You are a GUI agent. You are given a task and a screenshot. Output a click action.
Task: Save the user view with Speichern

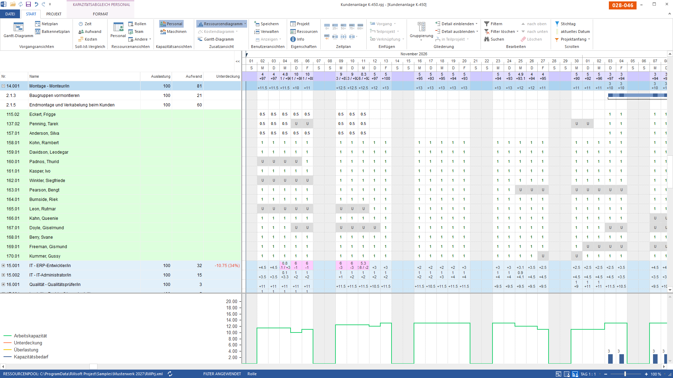pyautogui.click(x=266, y=24)
